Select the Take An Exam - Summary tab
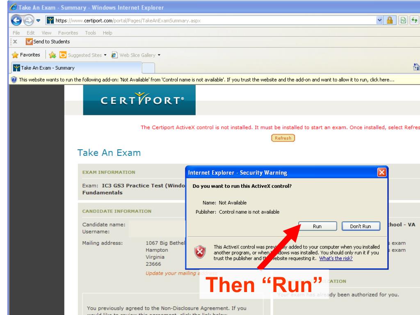Image resolution: width=420 pixels, height=315 pixels. 76,68
